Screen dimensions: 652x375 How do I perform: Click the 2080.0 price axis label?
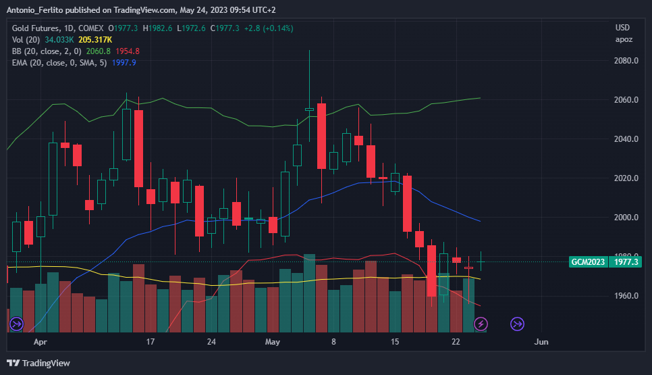(626, 61)
